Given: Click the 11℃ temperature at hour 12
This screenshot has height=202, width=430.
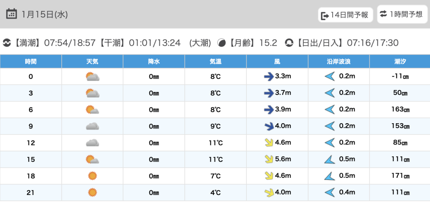Looking at the screenshot, I should point(215,143).
